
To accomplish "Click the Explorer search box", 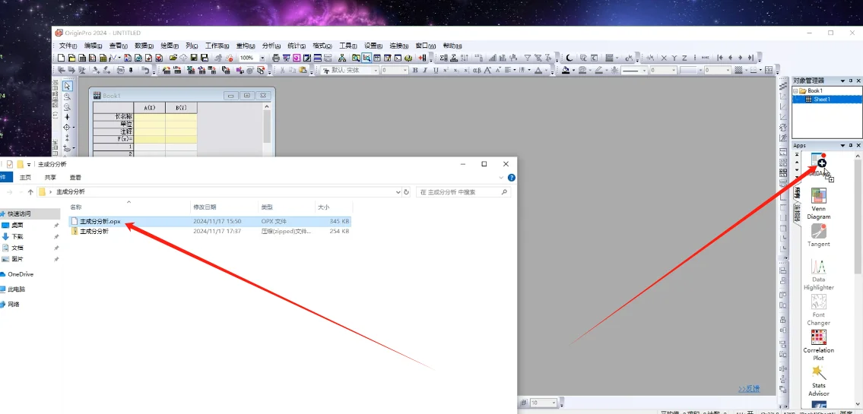I will pos(463,192).
